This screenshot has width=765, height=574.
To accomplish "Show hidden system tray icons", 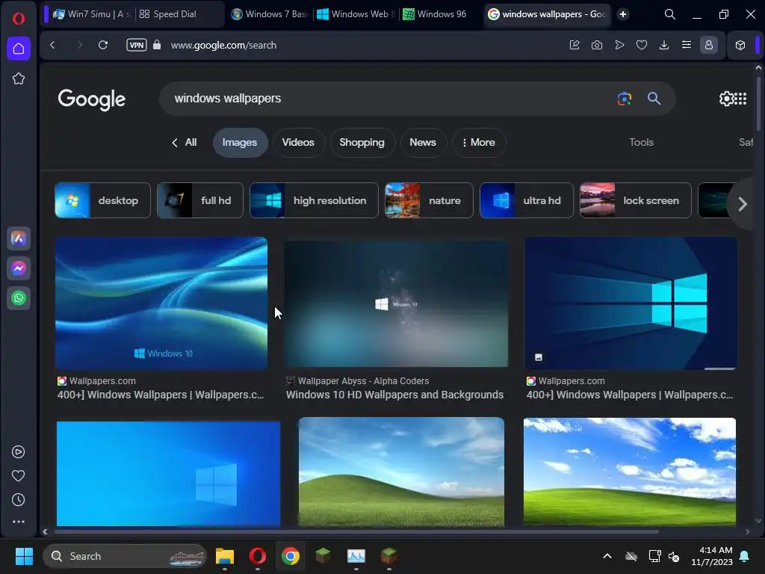I will pyautogui.click(x=607, y=556).
